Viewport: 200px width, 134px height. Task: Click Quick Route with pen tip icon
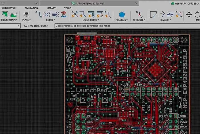tap(100, 14)
